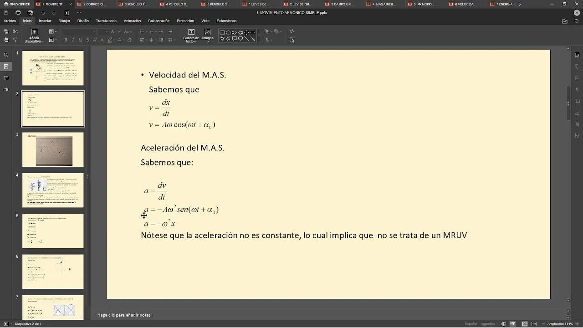Expand the shapes gallery
Image resolution: width=583 pixels, height=328 pixels.
click(259, 36)
